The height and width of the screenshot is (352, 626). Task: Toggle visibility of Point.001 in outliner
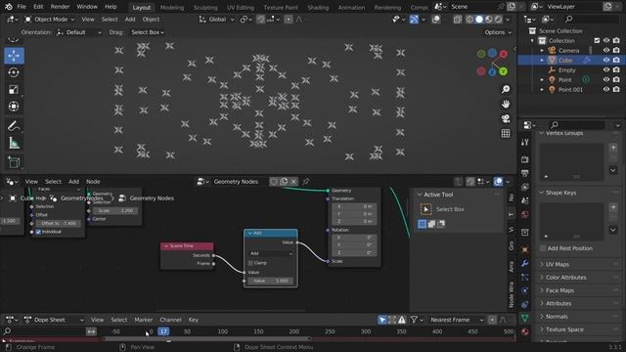(606, 89)
